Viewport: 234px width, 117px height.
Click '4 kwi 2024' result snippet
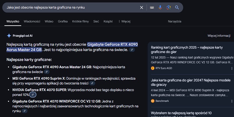(x=190, y=93)
